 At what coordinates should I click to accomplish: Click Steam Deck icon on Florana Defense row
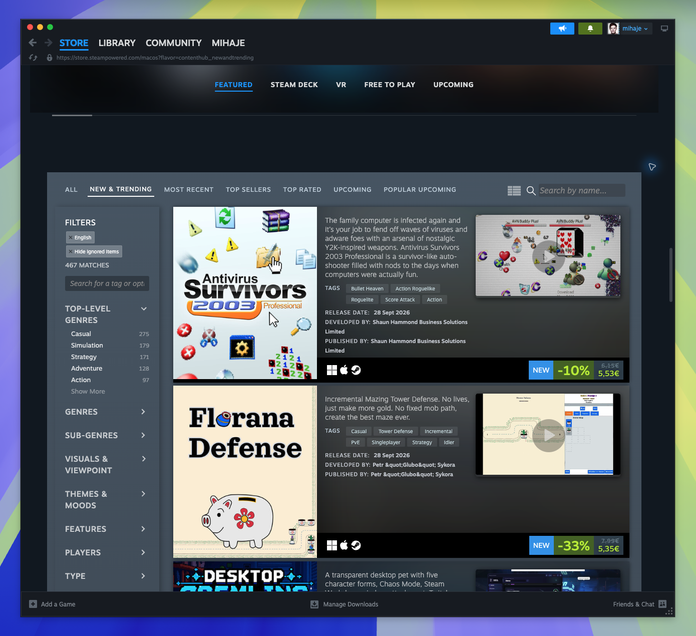(356, 545)
